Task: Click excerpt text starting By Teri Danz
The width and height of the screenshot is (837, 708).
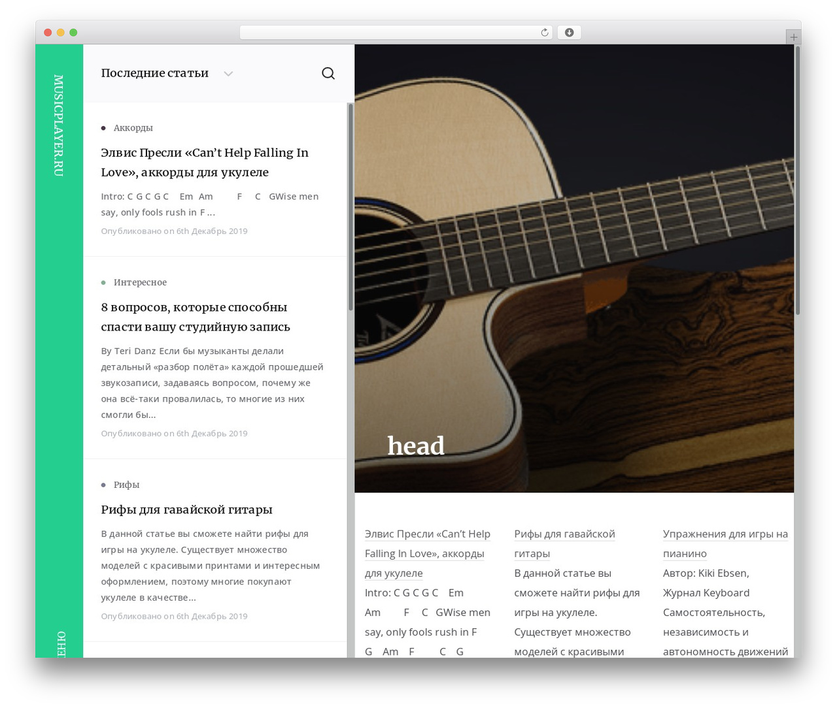Action: [x=212, y=383]
